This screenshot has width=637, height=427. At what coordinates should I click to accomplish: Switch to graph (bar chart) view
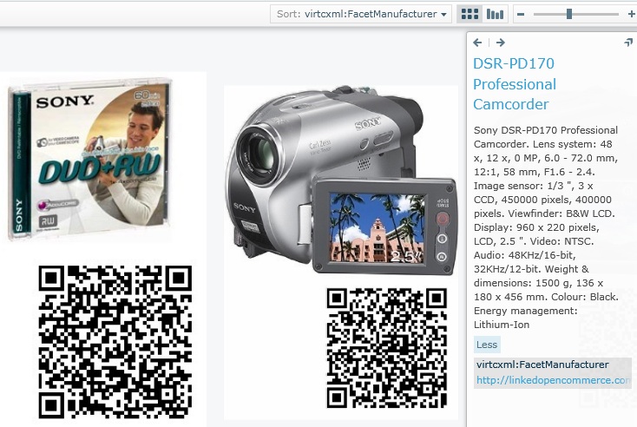(495, 14)
